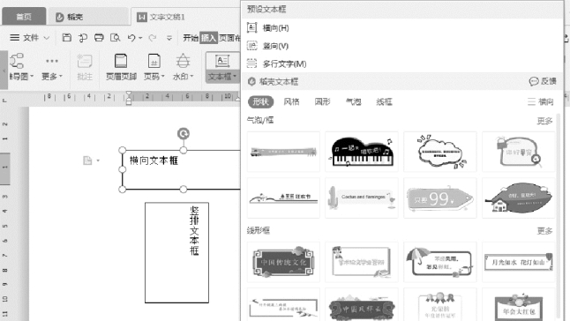Open the 页码 dropdown
The height and width of the screenshot is (321, 570).
[154, 67]
